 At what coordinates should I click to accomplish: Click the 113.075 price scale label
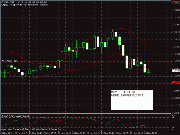[176, 76]
